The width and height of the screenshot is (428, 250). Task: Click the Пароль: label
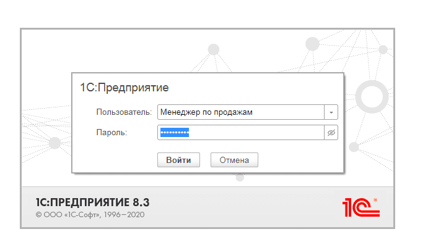pos(111,133)
